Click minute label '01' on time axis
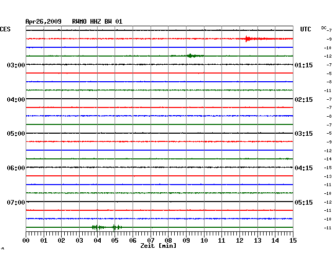This screenshot has width=334, height=254. click(x=44, y=241)
